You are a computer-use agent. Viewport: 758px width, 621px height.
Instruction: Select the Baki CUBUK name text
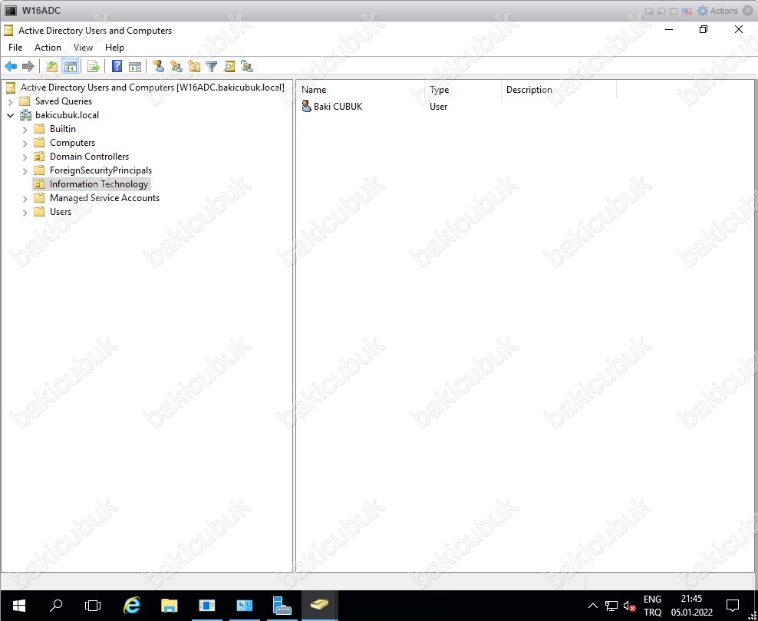pos(338,107)
